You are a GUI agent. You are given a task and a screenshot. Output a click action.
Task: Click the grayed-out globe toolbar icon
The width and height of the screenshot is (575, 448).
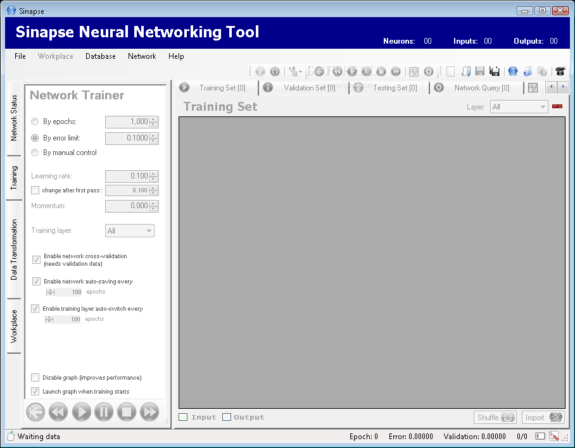click(542, 72)
